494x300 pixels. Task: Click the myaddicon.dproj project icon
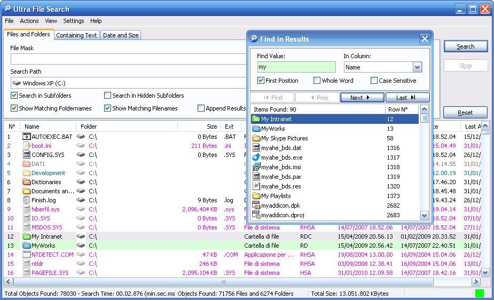point(256,215)
